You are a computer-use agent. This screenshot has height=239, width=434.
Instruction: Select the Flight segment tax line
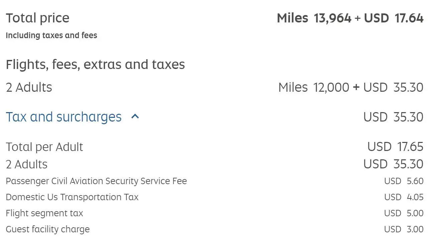44,213
